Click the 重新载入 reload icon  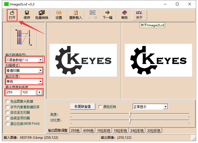pyautogui.click(x=76, y=15)
